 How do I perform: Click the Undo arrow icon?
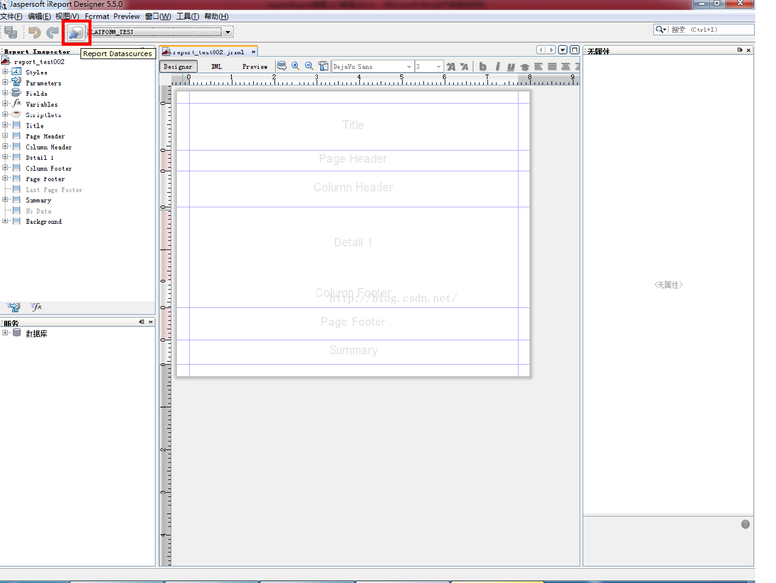click(35, 32)
